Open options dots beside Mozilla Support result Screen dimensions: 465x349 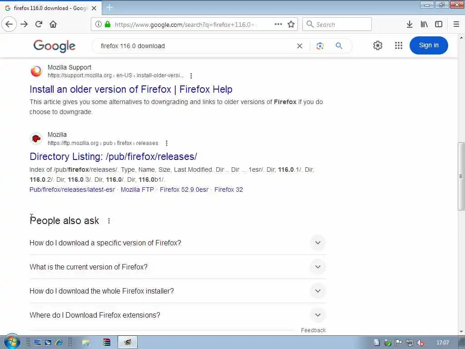191,76
